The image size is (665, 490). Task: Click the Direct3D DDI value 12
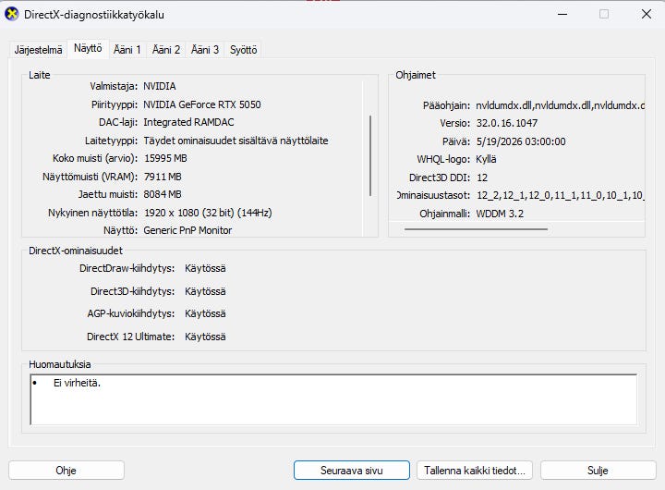(482, 178)
